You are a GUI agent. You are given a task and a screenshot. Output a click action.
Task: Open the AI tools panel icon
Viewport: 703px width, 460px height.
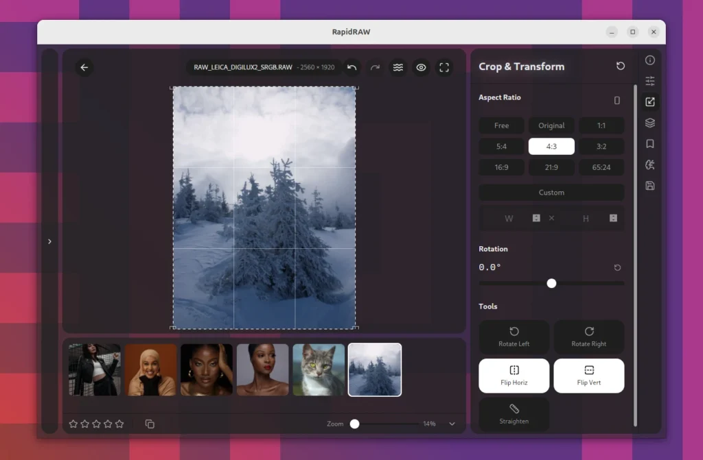click(x=650, y=165)
